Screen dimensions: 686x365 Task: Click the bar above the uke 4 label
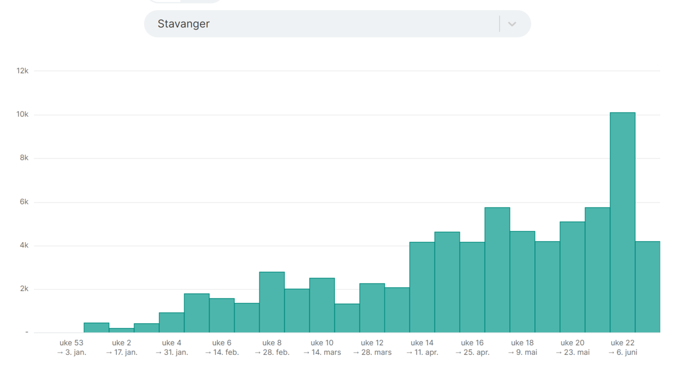(x=171, y=322)
